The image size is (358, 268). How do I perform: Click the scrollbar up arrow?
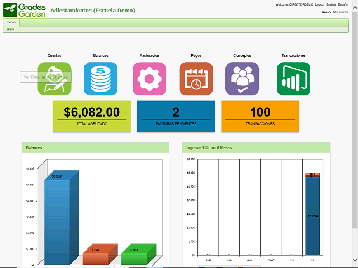pyautogui.click(x=355, y=8)
